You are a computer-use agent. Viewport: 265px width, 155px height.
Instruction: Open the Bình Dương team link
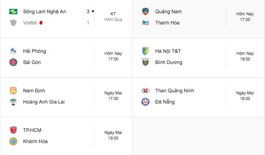coord(169,62)
